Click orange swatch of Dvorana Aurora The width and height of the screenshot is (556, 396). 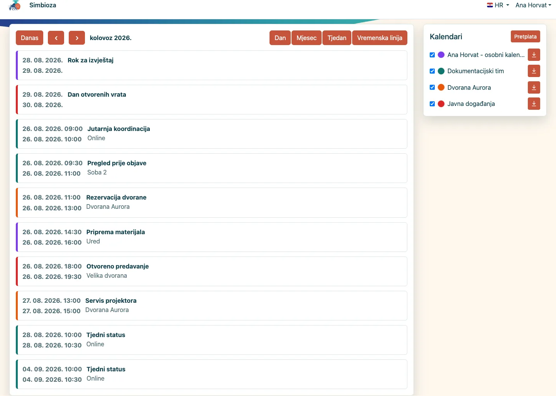click(x=441, y=87)
